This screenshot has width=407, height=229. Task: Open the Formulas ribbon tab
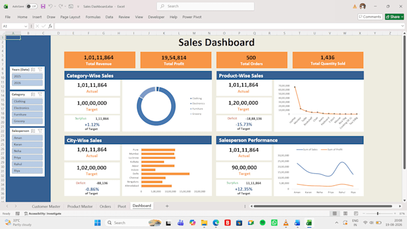coord(93,17)
